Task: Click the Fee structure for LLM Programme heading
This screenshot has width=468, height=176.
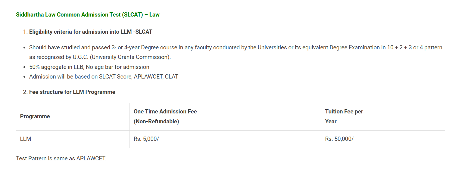Action: click(x=72, y=92)
